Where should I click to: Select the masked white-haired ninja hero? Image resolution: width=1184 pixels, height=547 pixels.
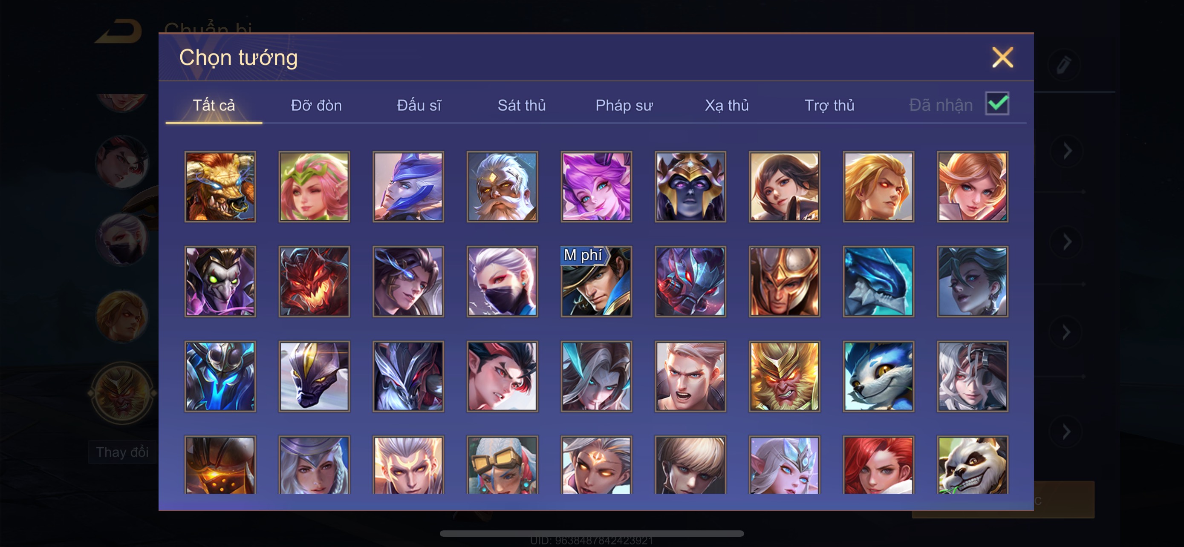point(502,281)
